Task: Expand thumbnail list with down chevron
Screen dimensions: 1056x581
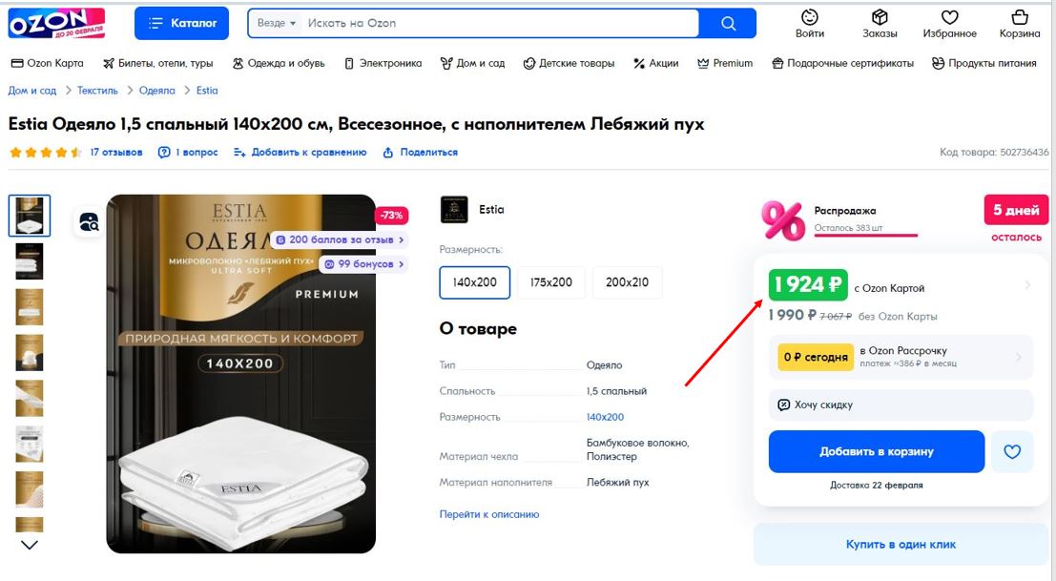Action: click(x=30, y=545)
